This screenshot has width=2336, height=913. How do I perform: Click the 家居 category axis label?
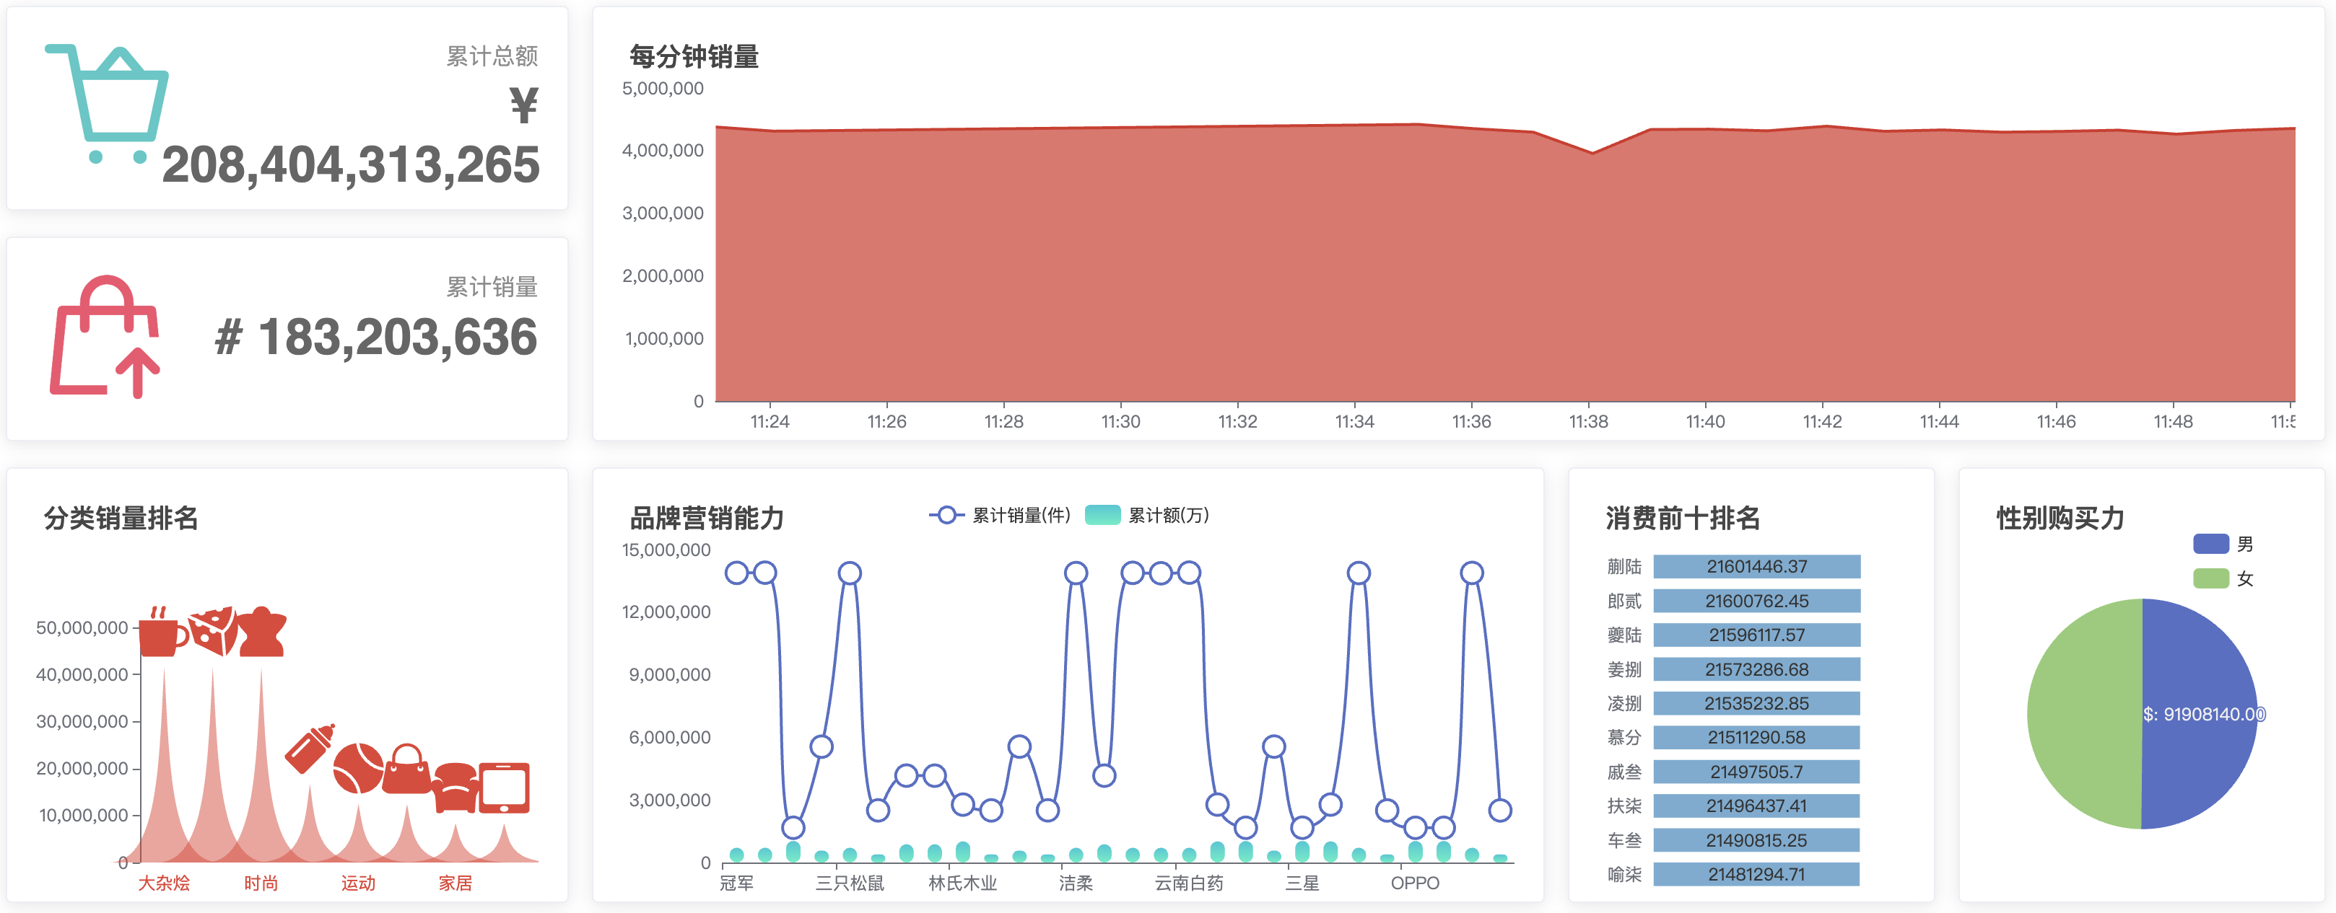click(x=456, y=883)
